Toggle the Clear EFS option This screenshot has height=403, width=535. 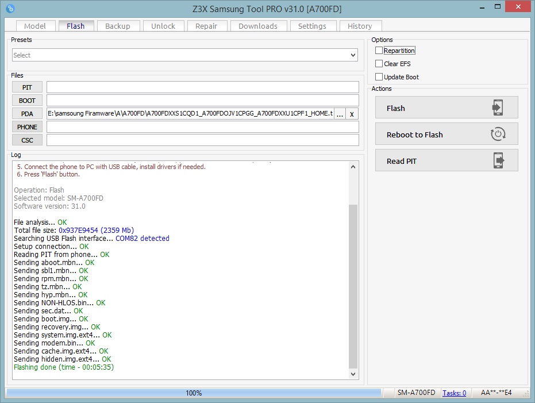[x=379, y=64]
